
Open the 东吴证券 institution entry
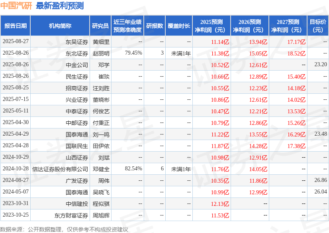coord(77,42)
